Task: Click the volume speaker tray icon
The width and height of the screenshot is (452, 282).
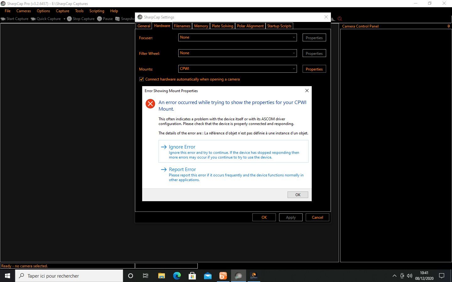Action: click(x=409, y=276)
